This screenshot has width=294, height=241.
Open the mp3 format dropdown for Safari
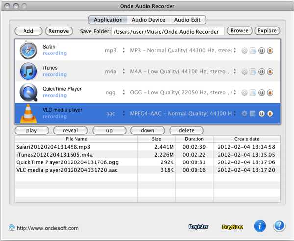point(124,50)
